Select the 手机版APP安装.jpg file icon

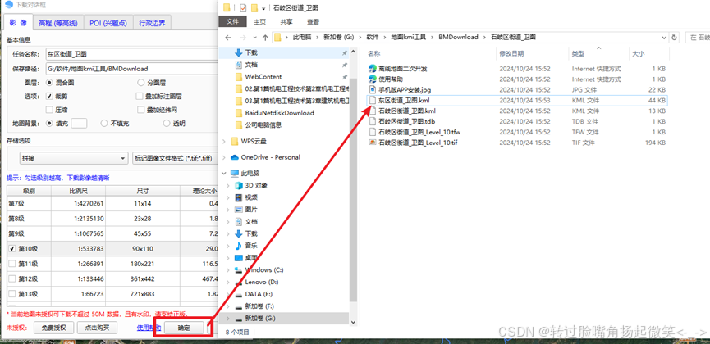372,89
